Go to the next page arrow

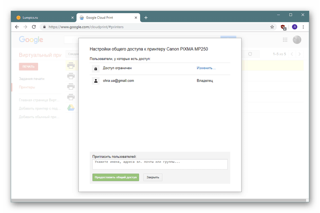click(299, 54)
